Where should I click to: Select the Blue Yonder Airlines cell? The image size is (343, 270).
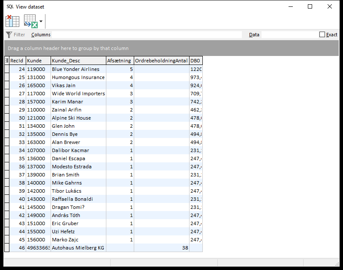click(x=78, y=69)
